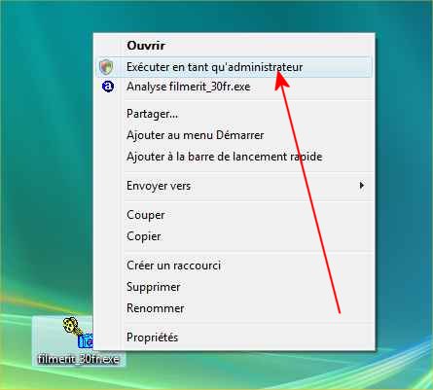This screenshot has width=433, height=390.
Task: Click the shield icon beside Exécuter en tant qu'administrateur
Action: [106, 67]
